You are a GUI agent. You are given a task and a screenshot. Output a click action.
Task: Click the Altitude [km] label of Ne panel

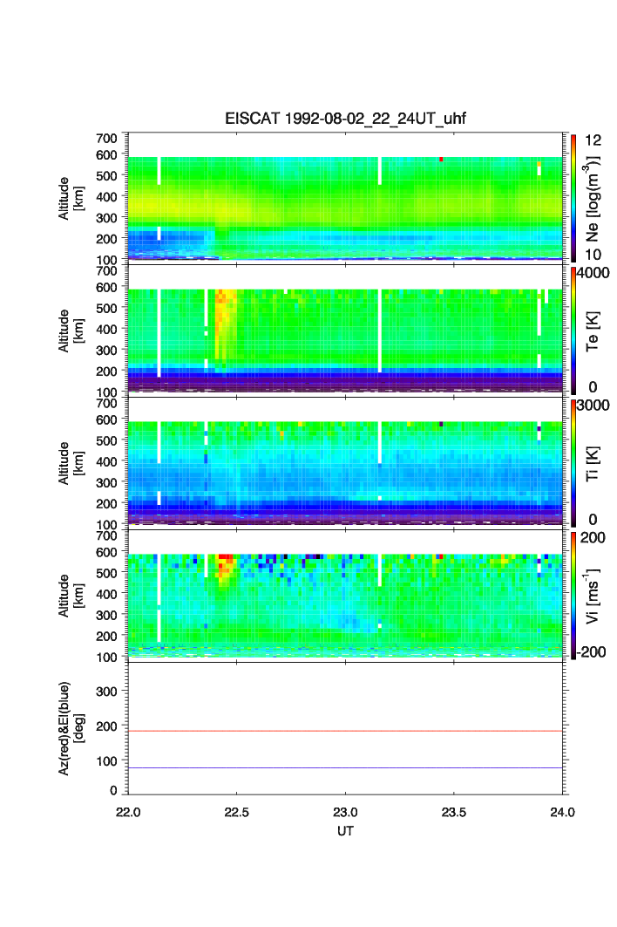[x=71, y=199]
